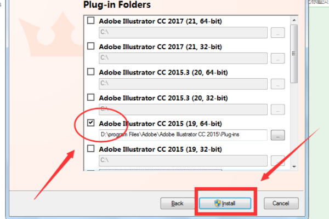
Task: Browse folder for Illustrator CC 2015.3 64-bit
Action: [x=277, y=84]
